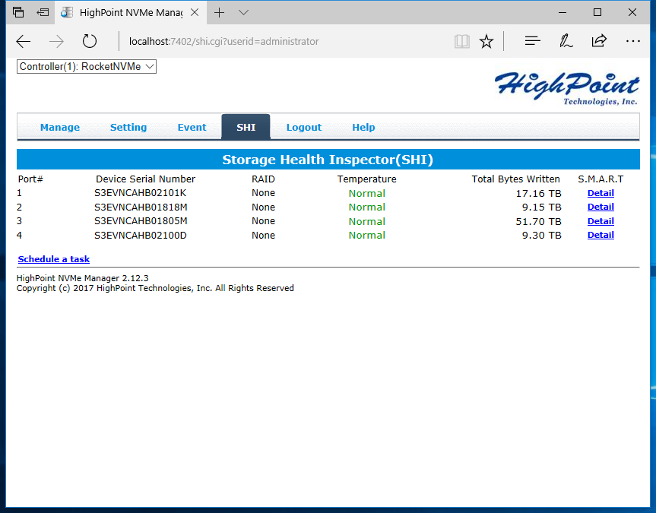
Task: Click the Storage Health Inspector(SHI) title
Action: click(x=328, y=160)
